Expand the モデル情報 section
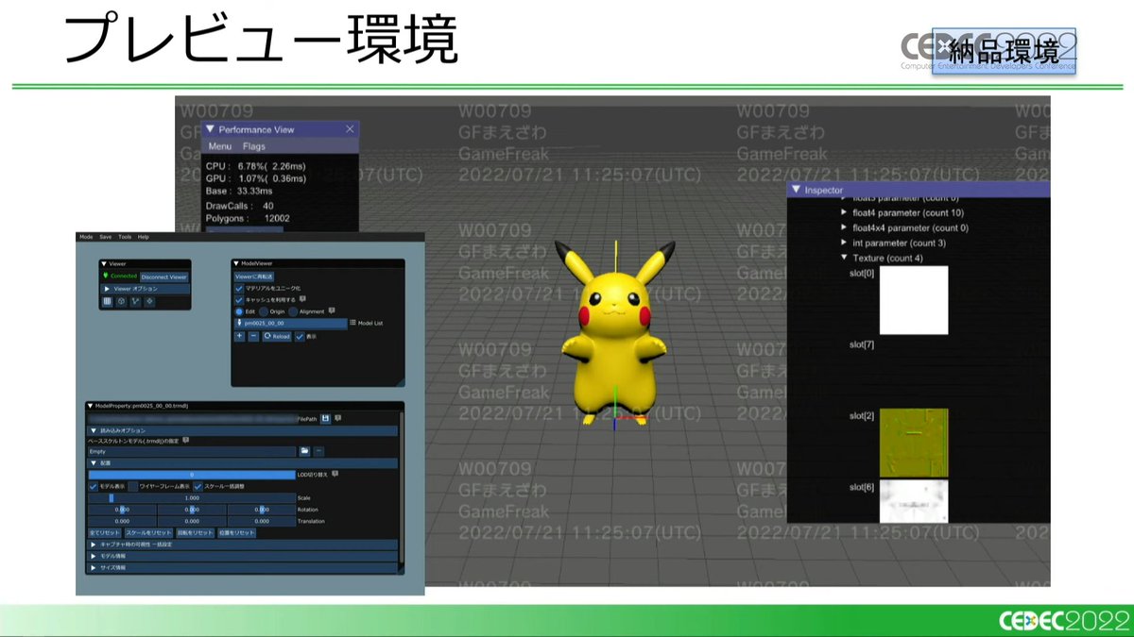The image size is (1134, 637). [243, 556]
